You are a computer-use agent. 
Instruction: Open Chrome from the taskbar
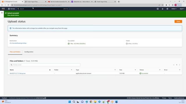click(91, 102)
